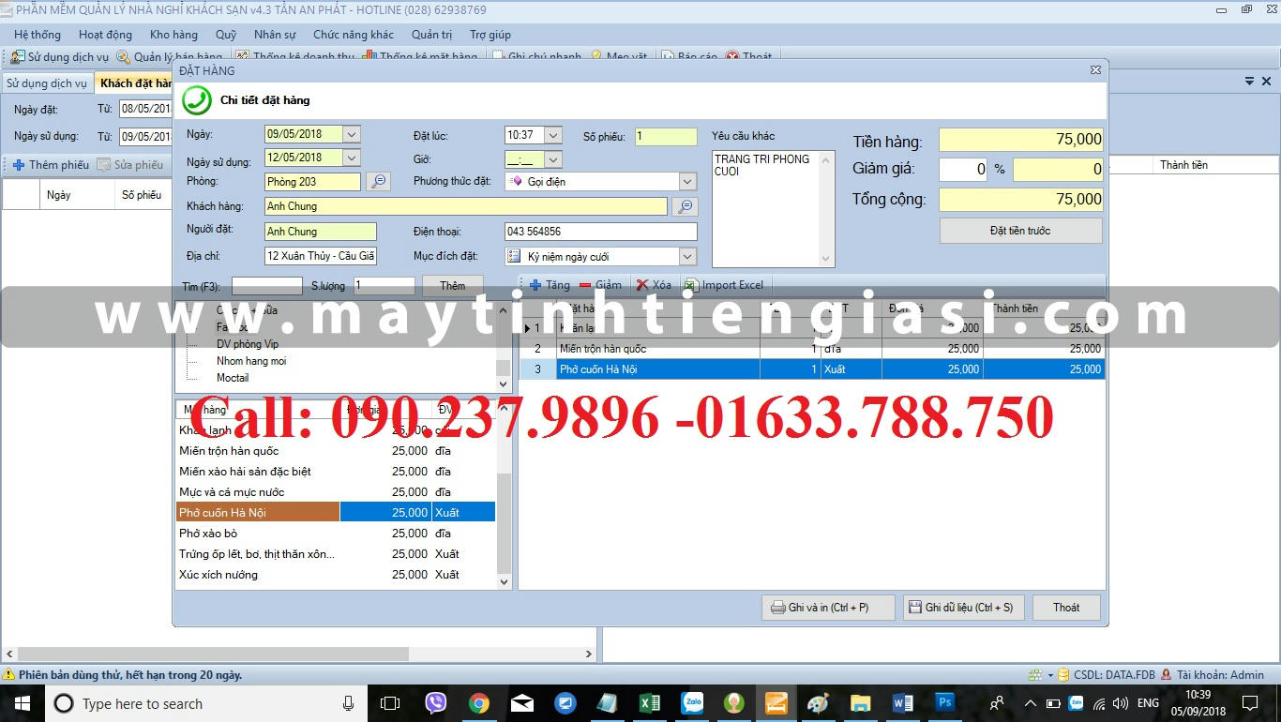Click the Đặt tiền trước button

pyautogui.click(x=1020, y=231)
